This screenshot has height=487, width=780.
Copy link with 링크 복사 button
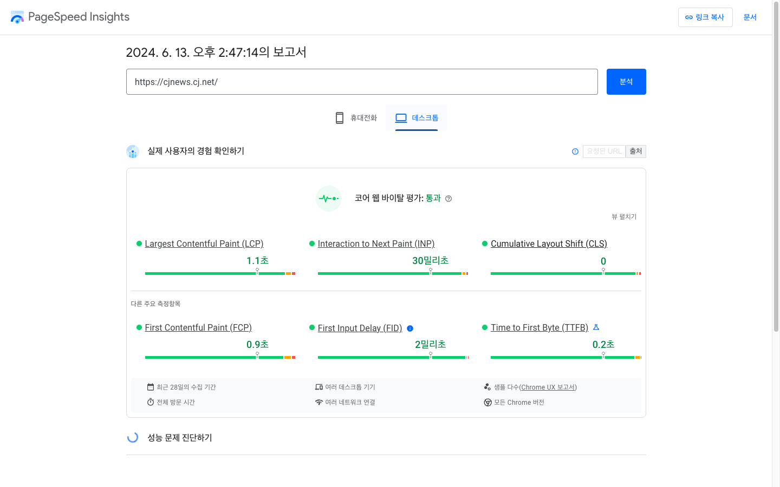point(705,17)
